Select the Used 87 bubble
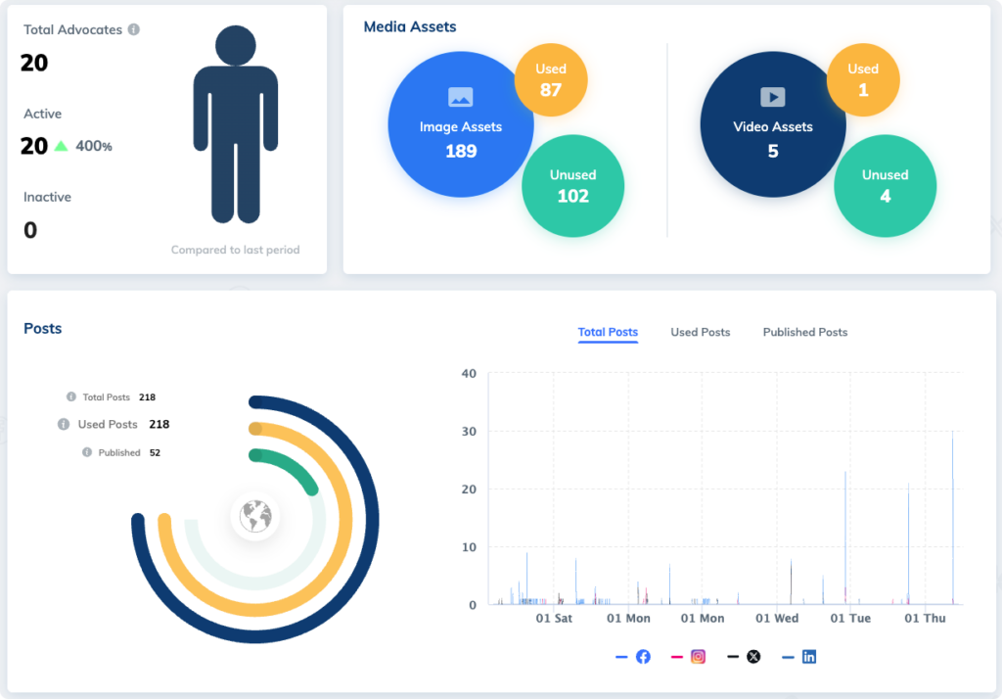Screen dimensions: 1002x699 click(551, 80)
